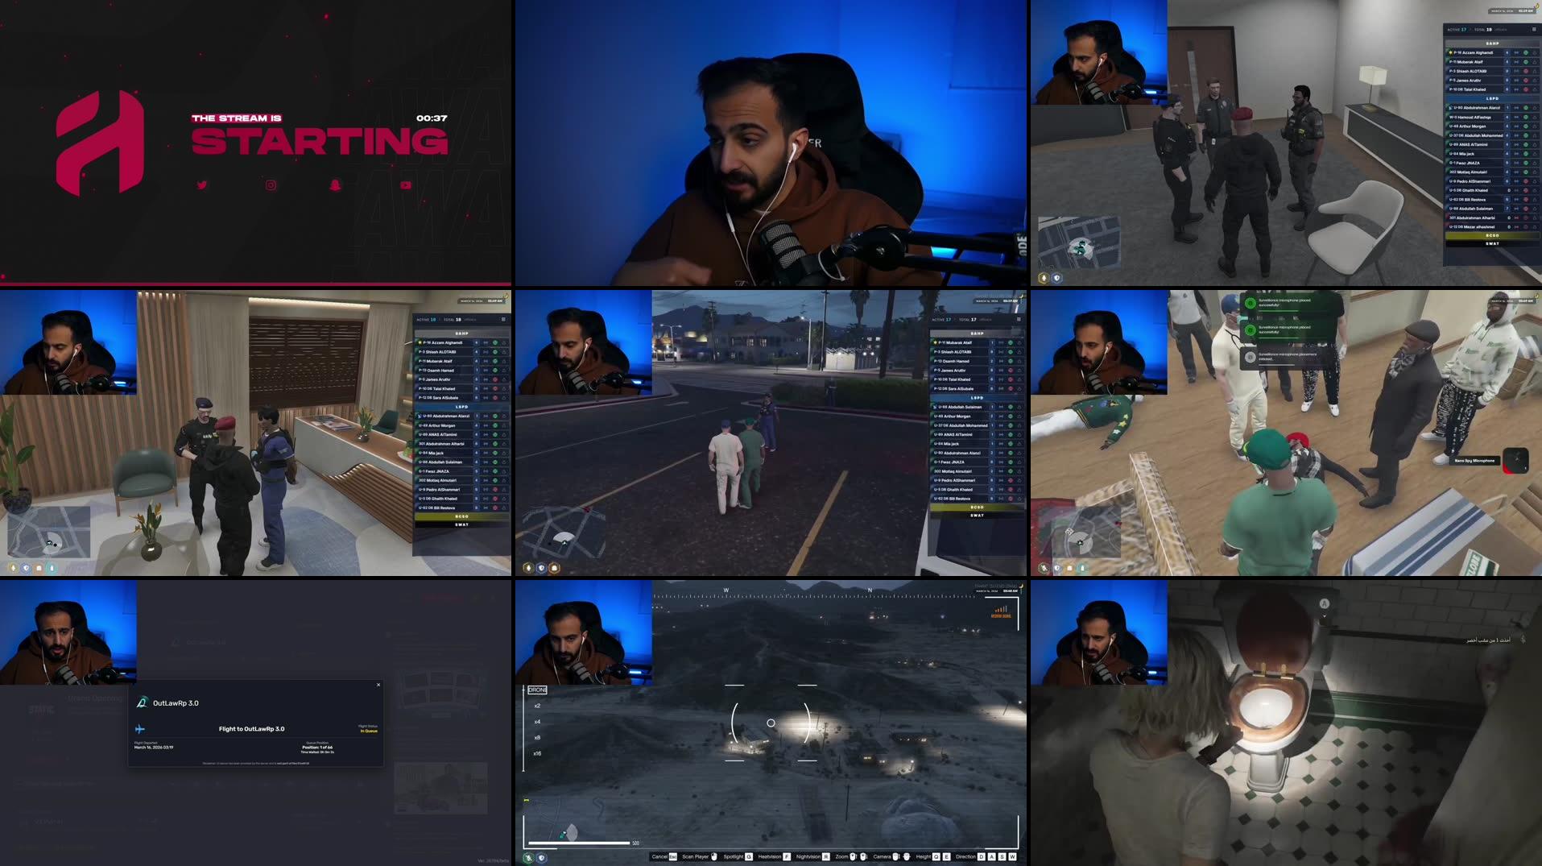Close the Flight to OutLawRp 3.0 dialog

(x=377, y=684)
